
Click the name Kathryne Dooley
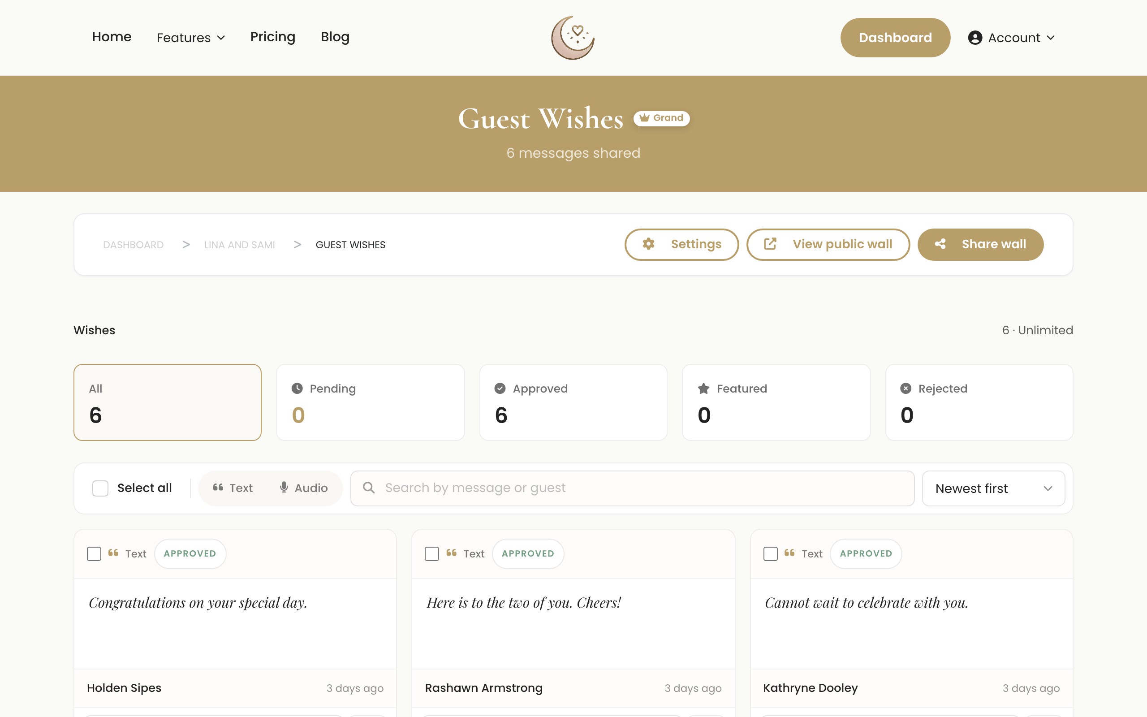[811, 688]
